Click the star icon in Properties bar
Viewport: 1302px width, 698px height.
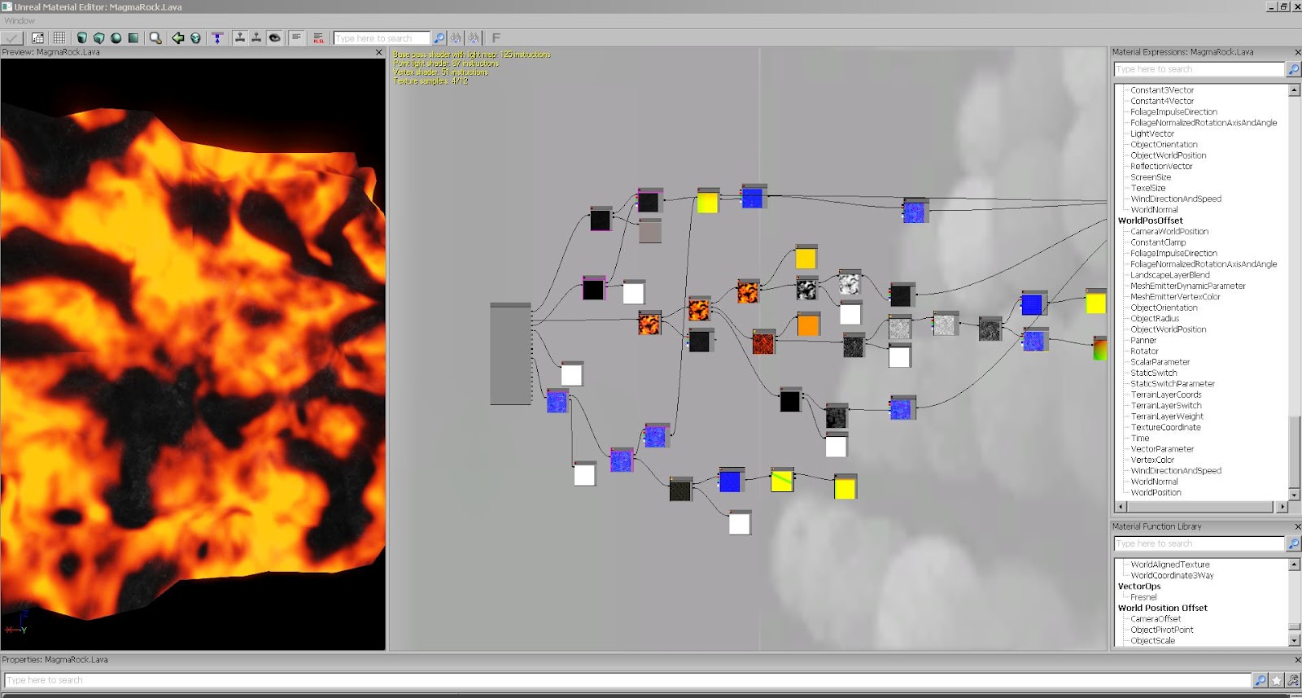(x=1276, y=680)
